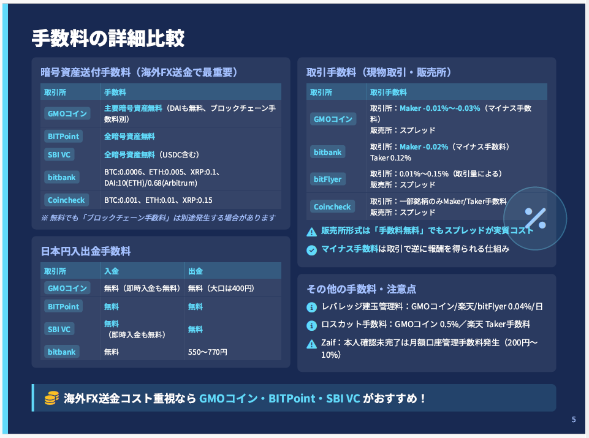Click the checkmark circle beside マイナス手数料 note
This screenshot has width=589, height=438.
tap(311, 250)
